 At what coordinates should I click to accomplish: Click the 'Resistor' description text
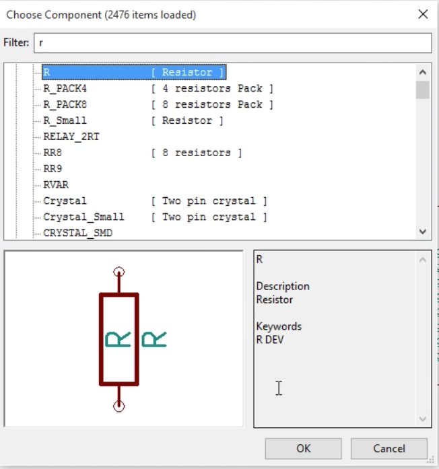[275, 299]
